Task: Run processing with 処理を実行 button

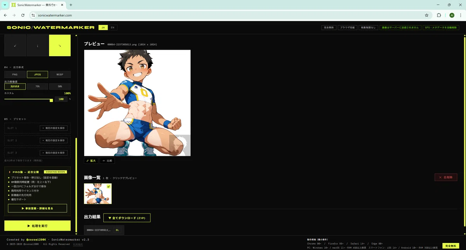Action: [x=37, y=226]
